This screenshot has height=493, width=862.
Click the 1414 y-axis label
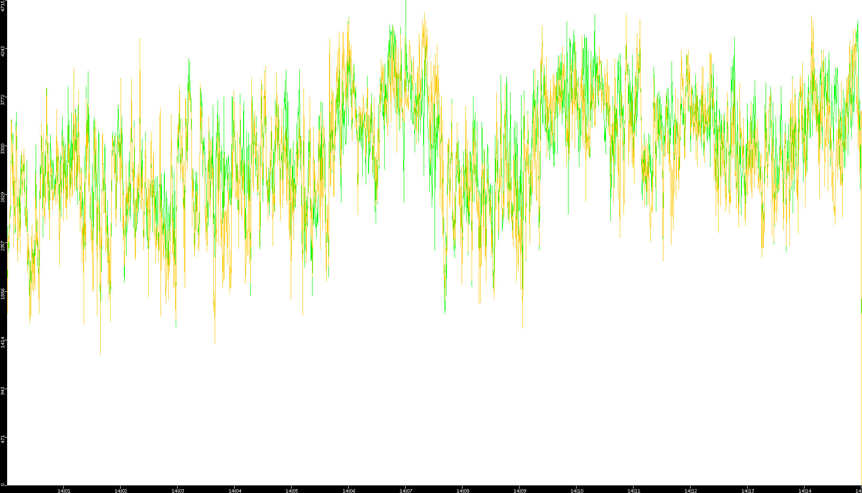[3, 343]
